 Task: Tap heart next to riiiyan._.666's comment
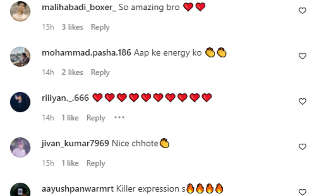302,102
